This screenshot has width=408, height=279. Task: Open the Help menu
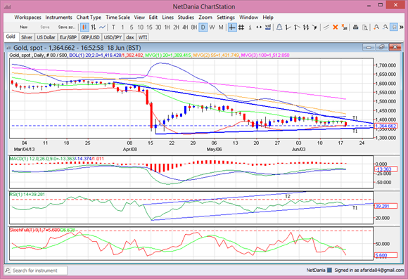[x=268, y=18]
